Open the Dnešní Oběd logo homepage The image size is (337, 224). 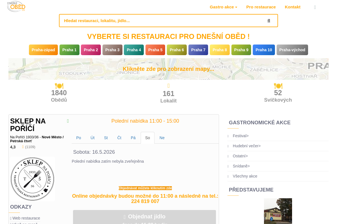tap(16, 6)
